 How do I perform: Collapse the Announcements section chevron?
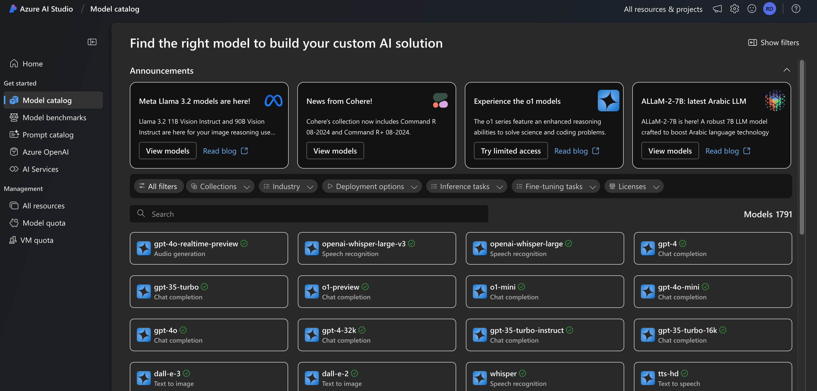click(x=787, y=70)
